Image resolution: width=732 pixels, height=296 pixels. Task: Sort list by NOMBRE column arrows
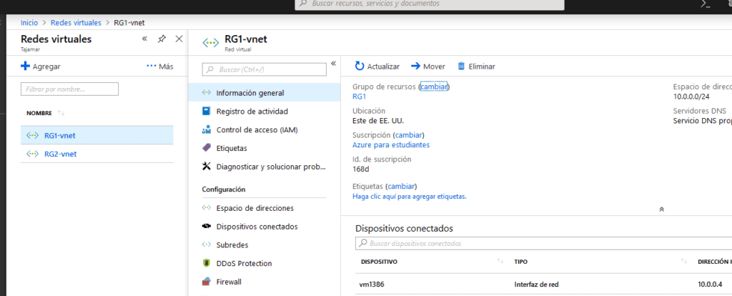61,113
